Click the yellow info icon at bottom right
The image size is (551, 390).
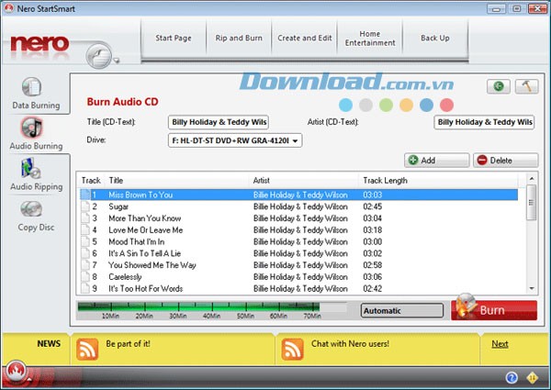click(x=534, y=377)
